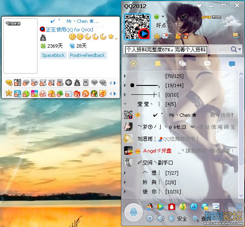Viewport: 245px width, 227px height.
Task: Click the green online status icon
Action: 156,17
